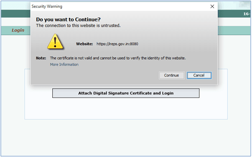Open the More Information link

(x=64, y=65)
